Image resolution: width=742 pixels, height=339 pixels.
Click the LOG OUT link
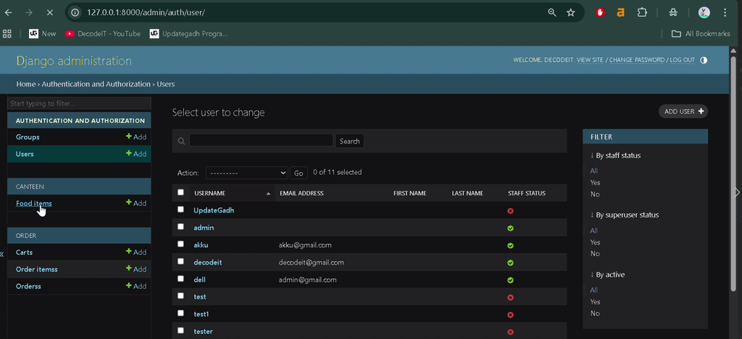point(682,60)
